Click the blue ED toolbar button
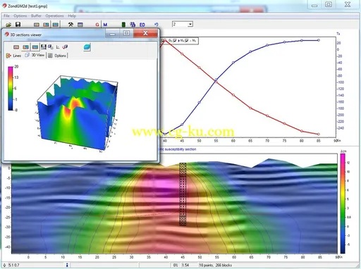Image resolution: width=361 pixels, height=269 pixels. (x=142, y=25)
